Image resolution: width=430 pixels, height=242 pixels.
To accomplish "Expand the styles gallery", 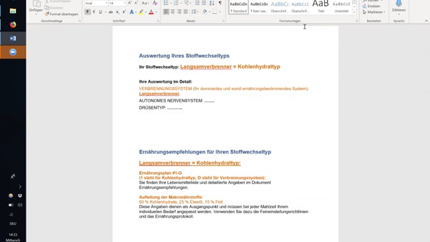I will (x=355, y=13).
